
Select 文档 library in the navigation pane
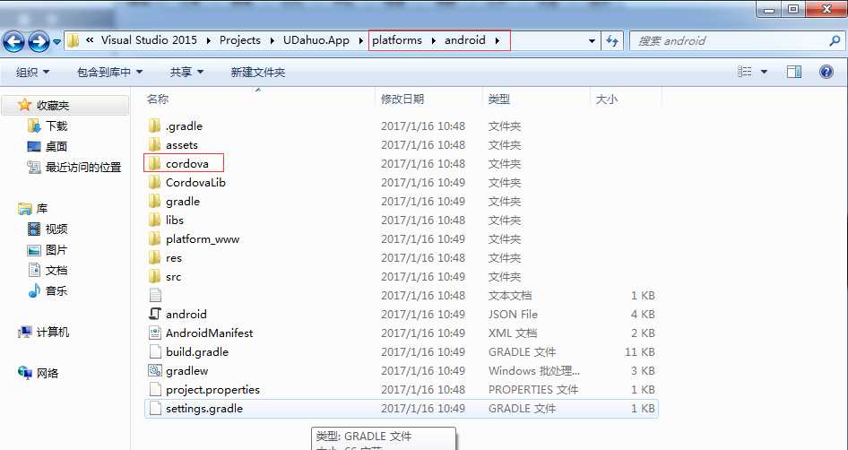[56, 271]
